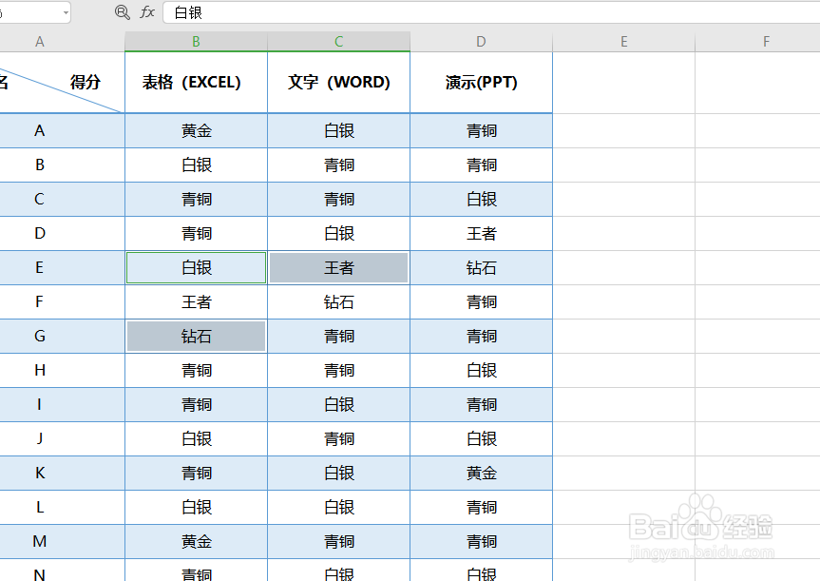This screenshot has width=820, height=581.
Task: Select the row header for student G
Action: [x=39, y=336]
